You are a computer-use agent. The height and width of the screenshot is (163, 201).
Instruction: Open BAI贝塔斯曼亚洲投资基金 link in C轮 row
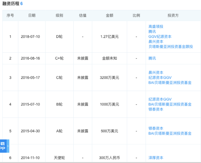coord(170,83)
